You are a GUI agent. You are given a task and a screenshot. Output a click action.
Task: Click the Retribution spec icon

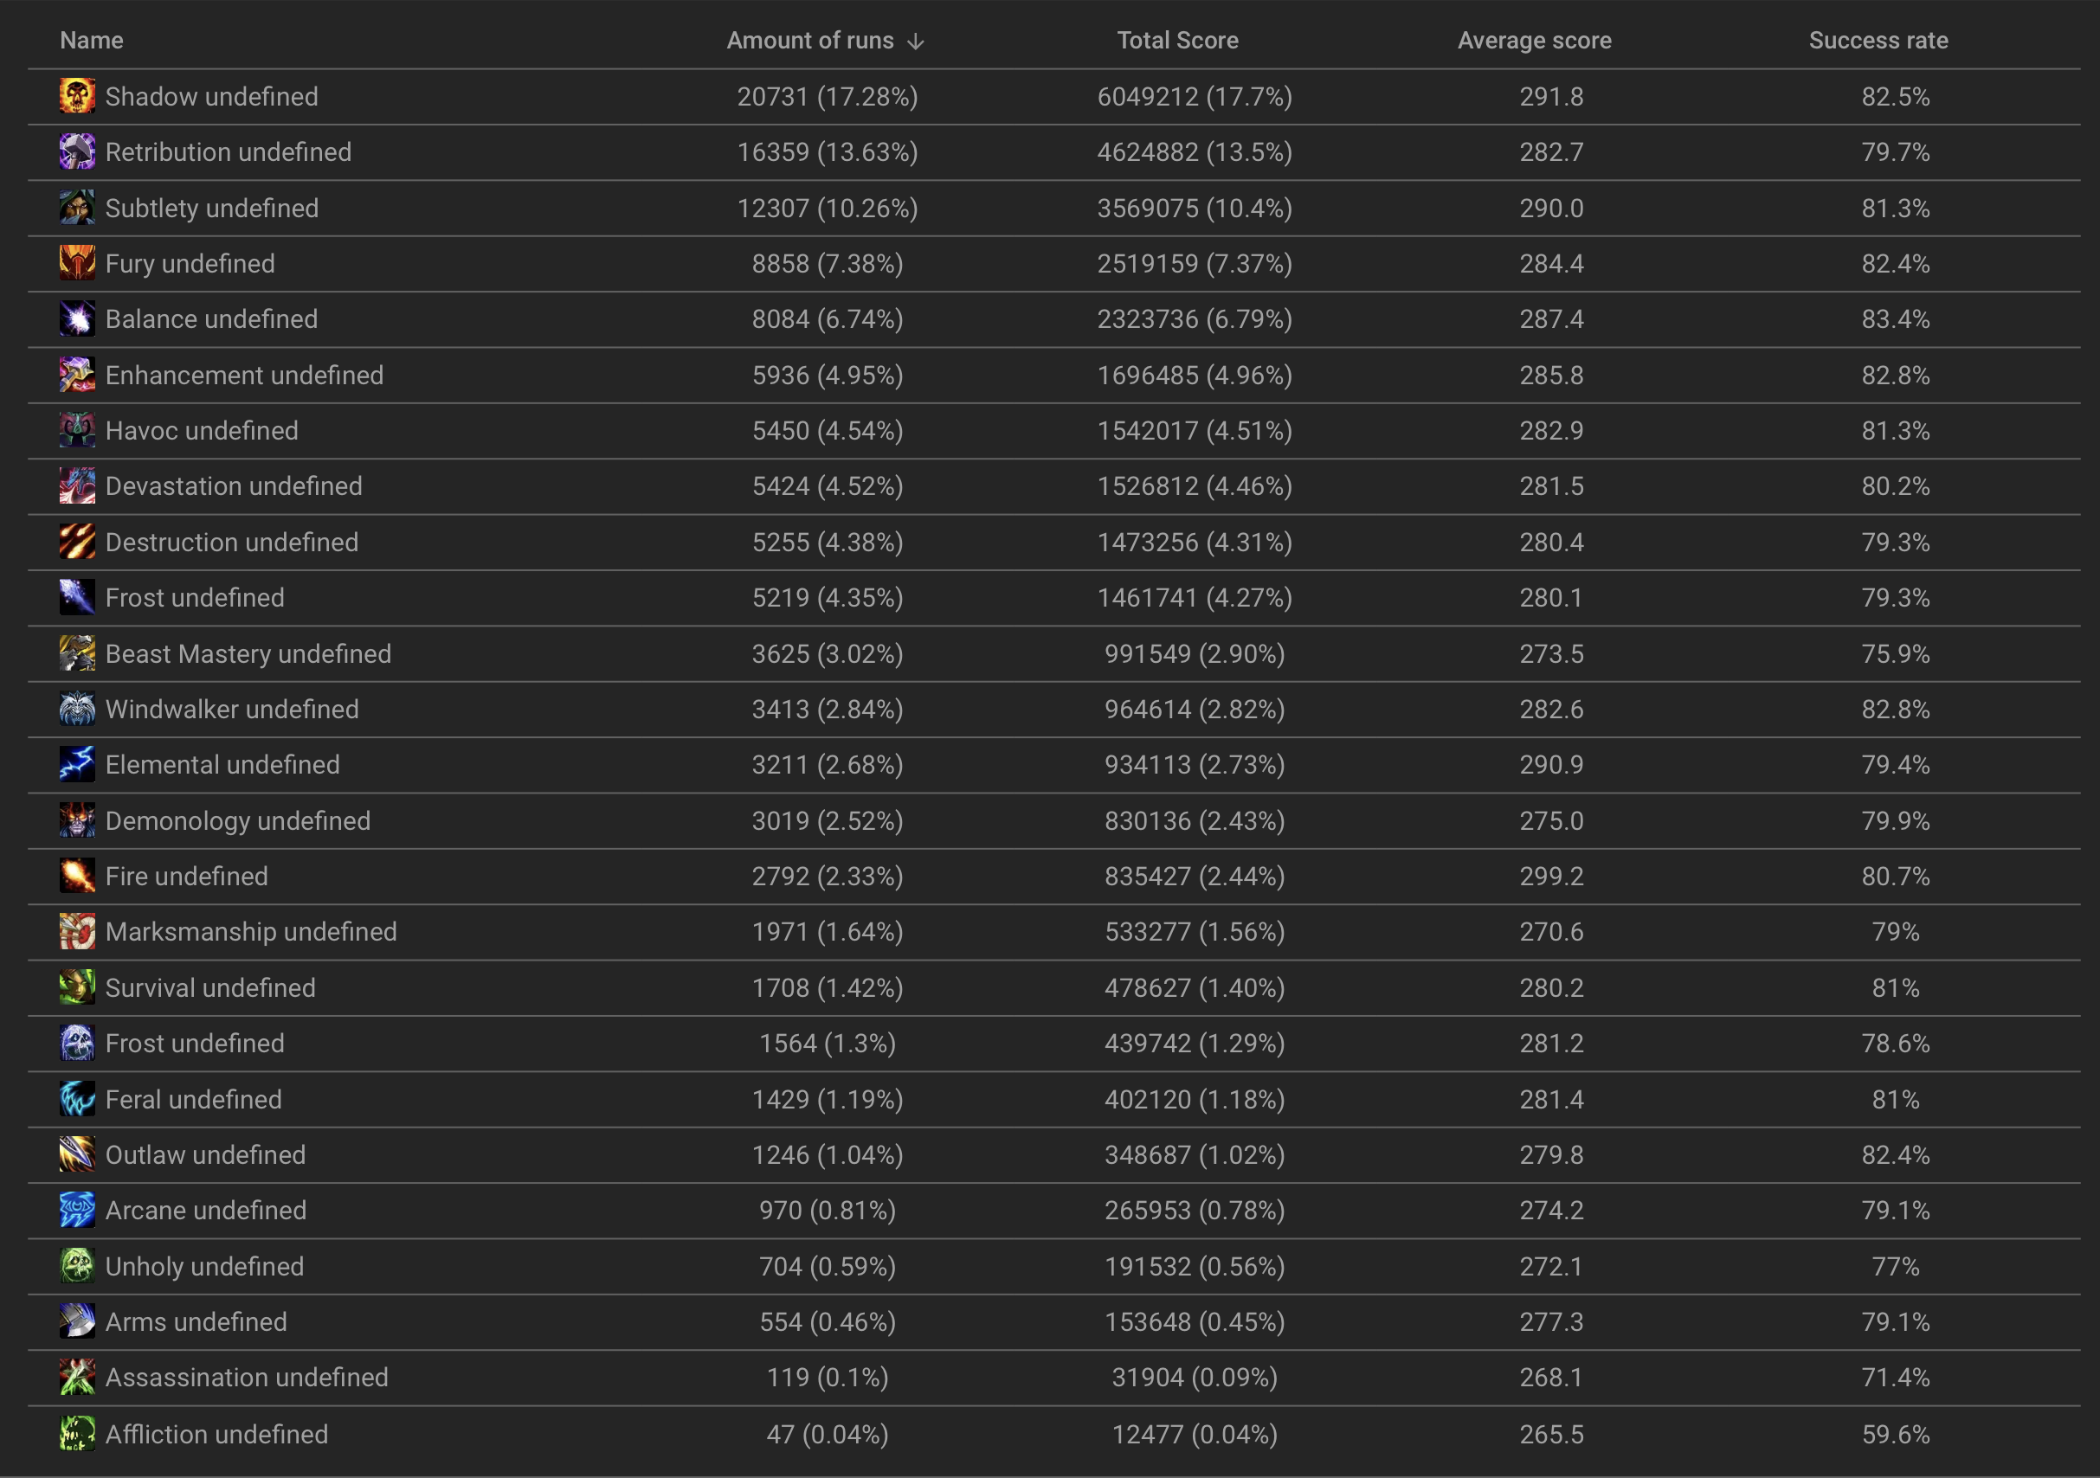pyautogui.click(x=77, y=151)
